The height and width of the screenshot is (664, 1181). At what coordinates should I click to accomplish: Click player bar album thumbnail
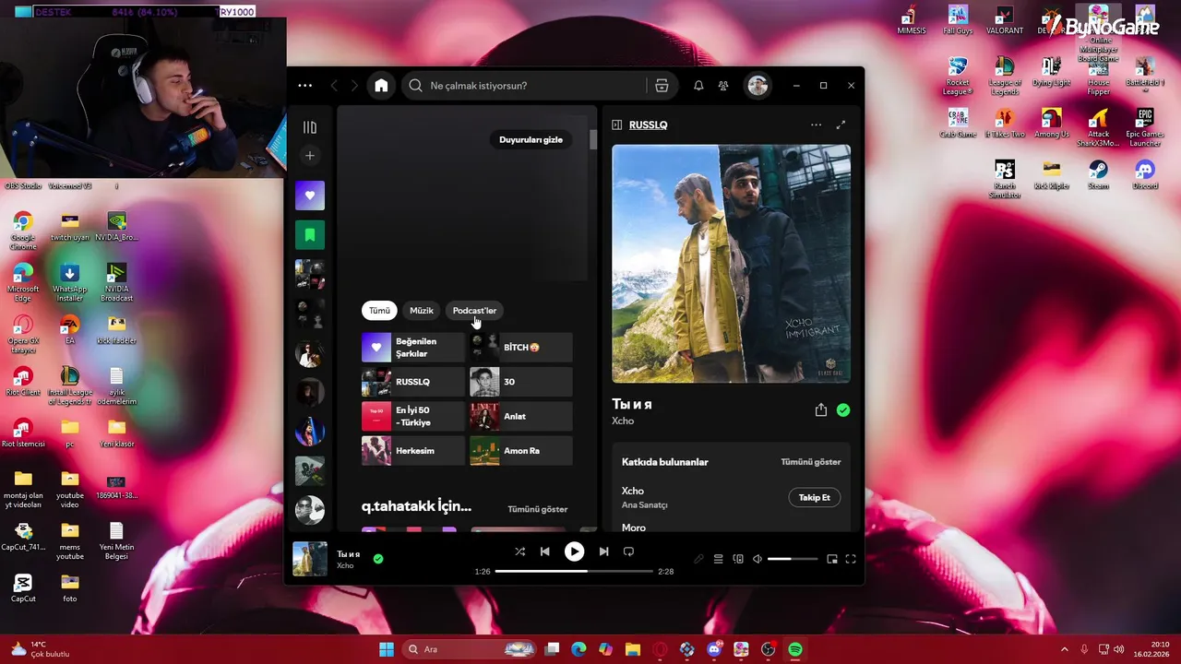310,559
